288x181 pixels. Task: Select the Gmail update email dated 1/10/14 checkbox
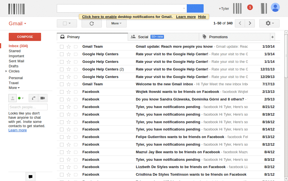click(62, 47)
